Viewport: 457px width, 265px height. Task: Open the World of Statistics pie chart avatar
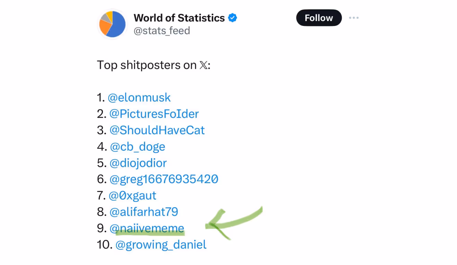(x=112, y=24)
